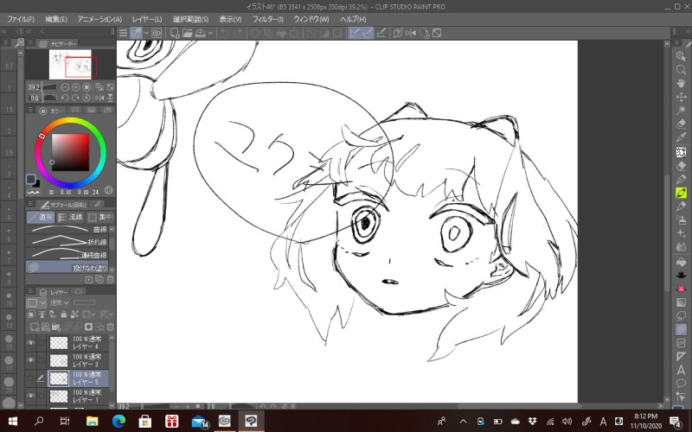Select the Fill bucket tool
The image size is (692, 432).
[681, 262]
